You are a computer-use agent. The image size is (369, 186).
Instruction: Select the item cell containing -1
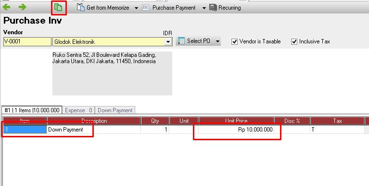click(x=25, y=130)
